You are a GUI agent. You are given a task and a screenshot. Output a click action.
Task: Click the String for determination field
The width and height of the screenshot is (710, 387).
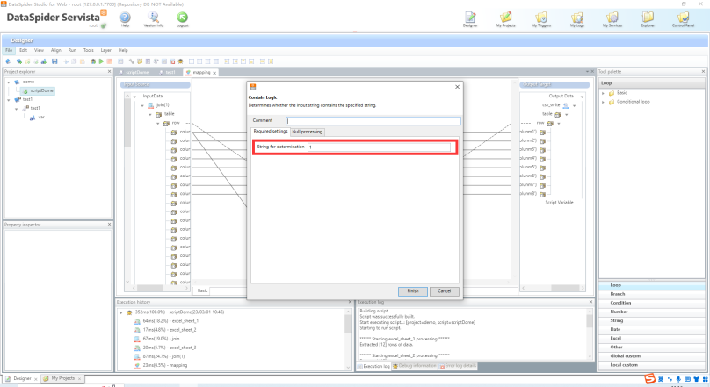(379, 147)
